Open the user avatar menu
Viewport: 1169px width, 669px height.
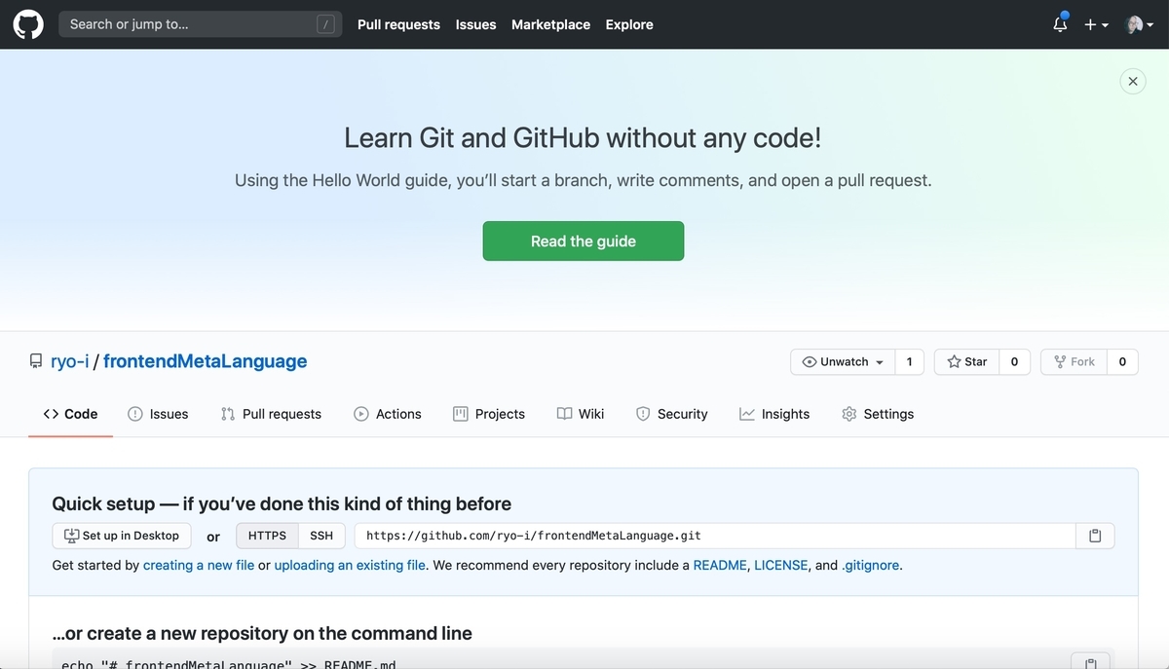pos(1138,24)
